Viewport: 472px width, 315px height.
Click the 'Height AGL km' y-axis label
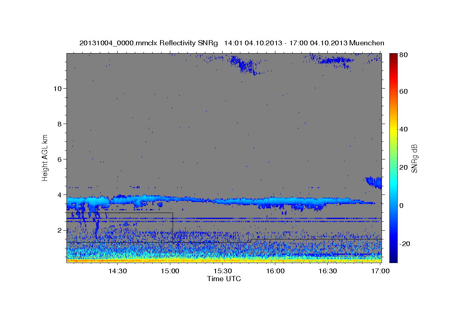click(x=45, y=157)
